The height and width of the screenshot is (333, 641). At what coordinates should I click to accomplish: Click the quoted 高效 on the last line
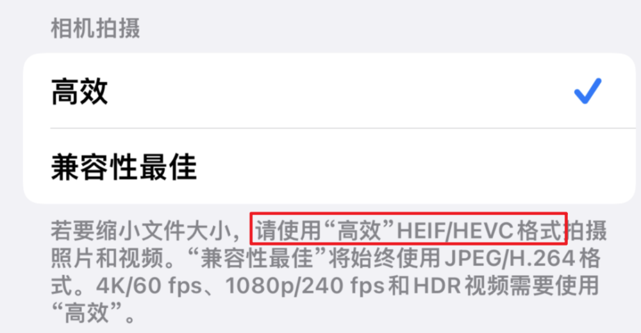pos(87,313)
